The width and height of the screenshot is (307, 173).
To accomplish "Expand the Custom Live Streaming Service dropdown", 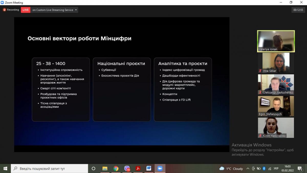I will (76, 10).
